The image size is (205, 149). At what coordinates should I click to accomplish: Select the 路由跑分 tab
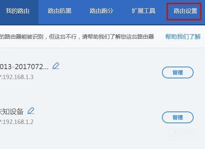102,11
